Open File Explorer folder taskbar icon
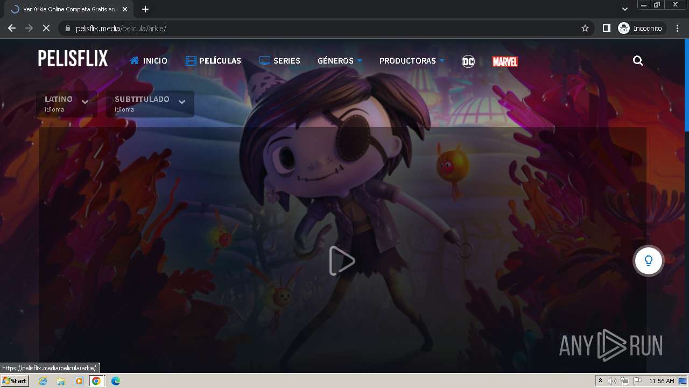 pyautogui.click(x=61, y=381)
